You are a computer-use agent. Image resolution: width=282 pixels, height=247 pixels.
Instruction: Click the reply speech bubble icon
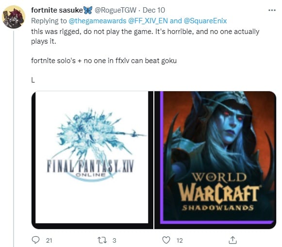35,240
